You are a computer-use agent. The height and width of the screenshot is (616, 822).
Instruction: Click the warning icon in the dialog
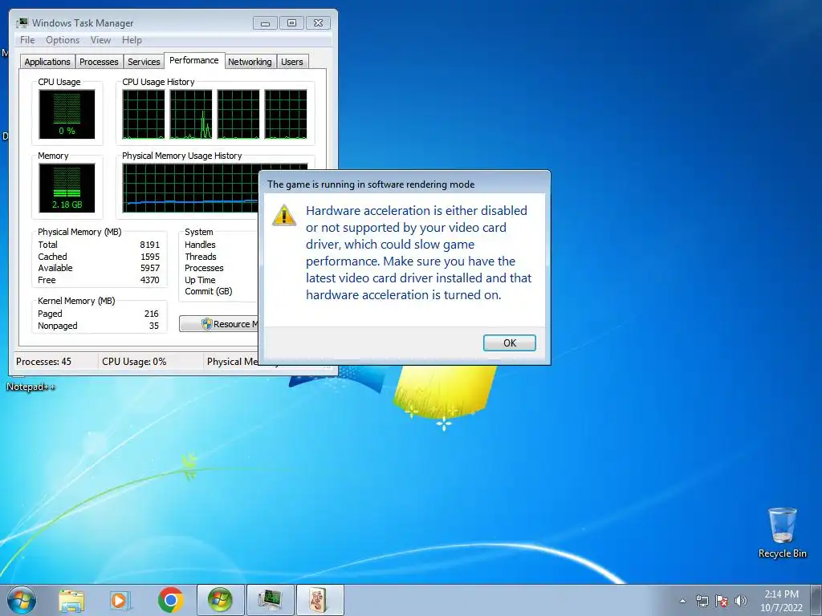point(284,215)
